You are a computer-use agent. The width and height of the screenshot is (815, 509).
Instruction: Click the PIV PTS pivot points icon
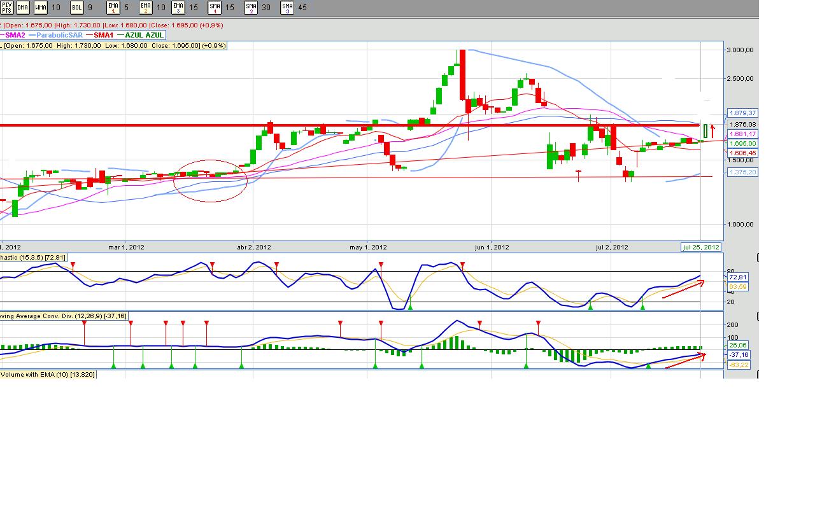coord(7,8)
